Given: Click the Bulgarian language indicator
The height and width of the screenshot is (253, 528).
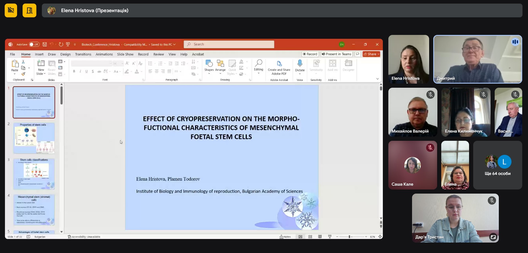Looking at the screenshot, I should (x=40, y=237).
